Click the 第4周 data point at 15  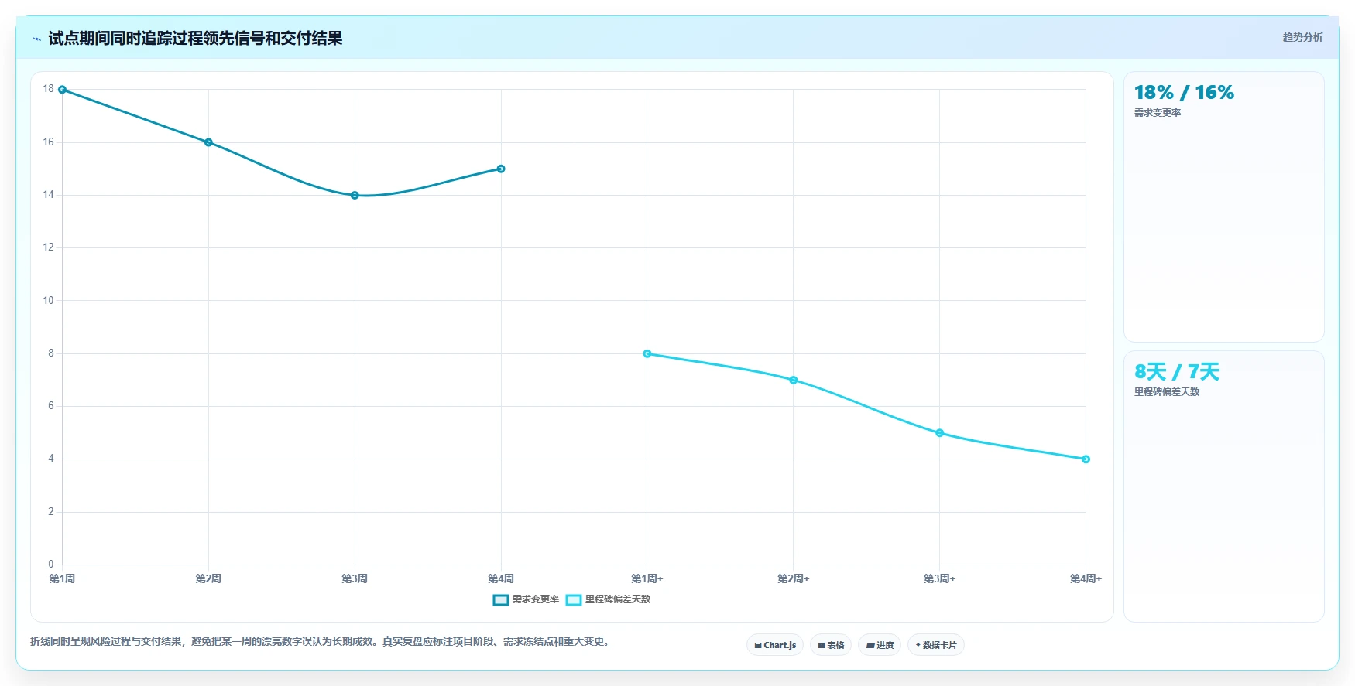point(501,169)
